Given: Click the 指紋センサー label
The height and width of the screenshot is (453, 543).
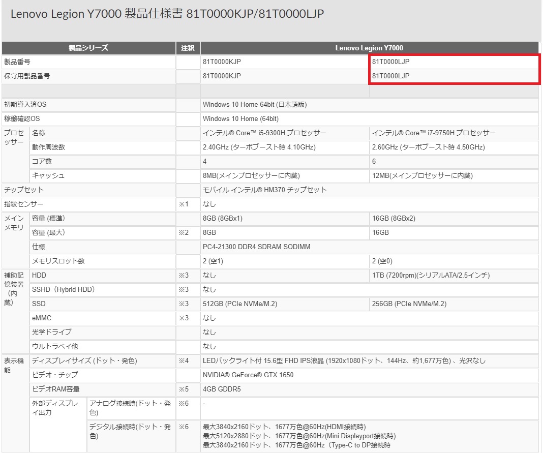Looking at the screenshot, I should pos(23,204).
